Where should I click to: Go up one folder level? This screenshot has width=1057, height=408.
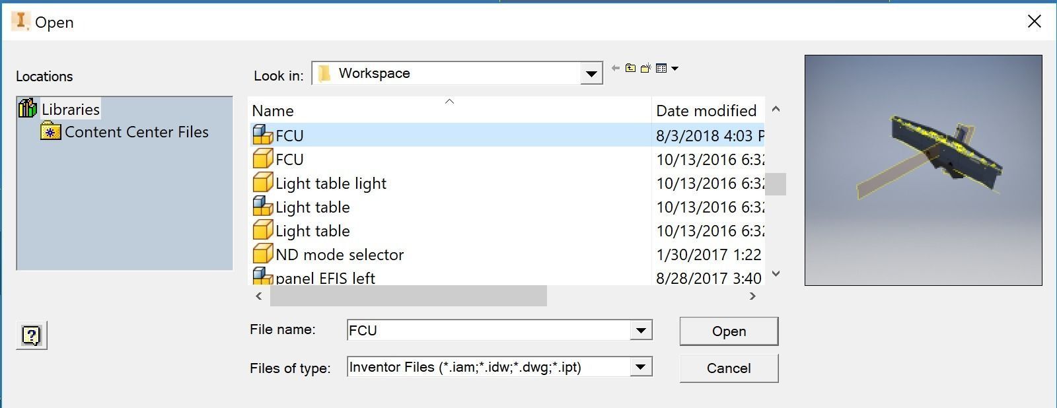point(631,68)
